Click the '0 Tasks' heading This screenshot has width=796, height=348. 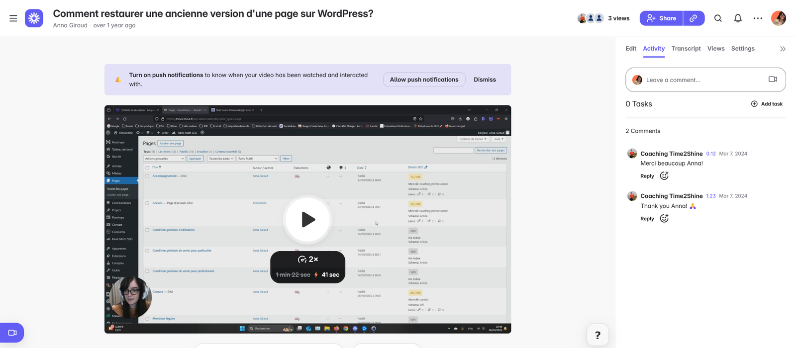[639, 104]
